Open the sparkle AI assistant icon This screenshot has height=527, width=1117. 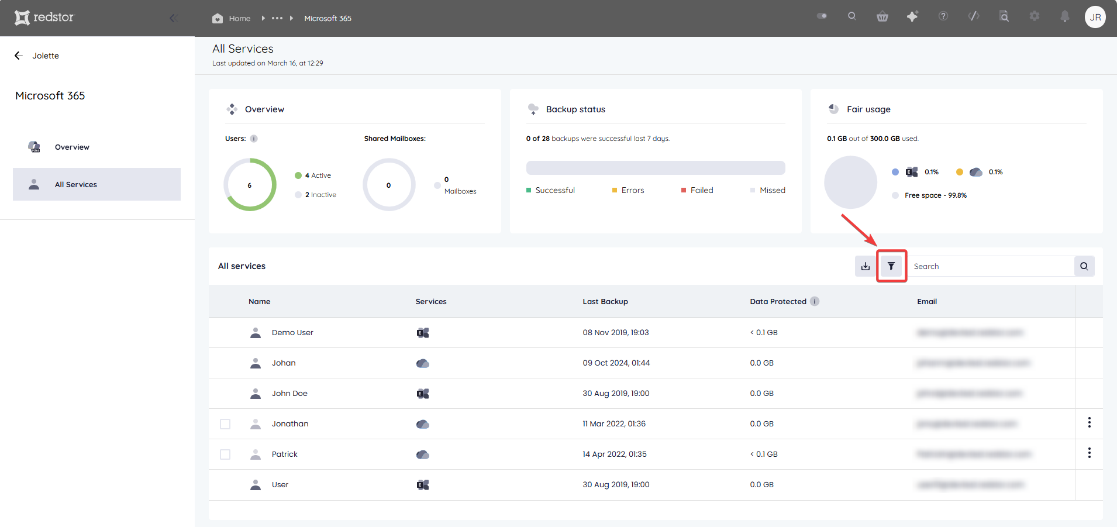(912, 16)
